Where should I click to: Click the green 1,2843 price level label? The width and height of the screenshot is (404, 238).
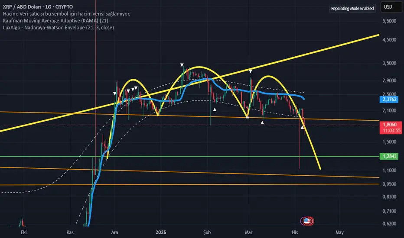pyautogui.click(x=389, y=156)
